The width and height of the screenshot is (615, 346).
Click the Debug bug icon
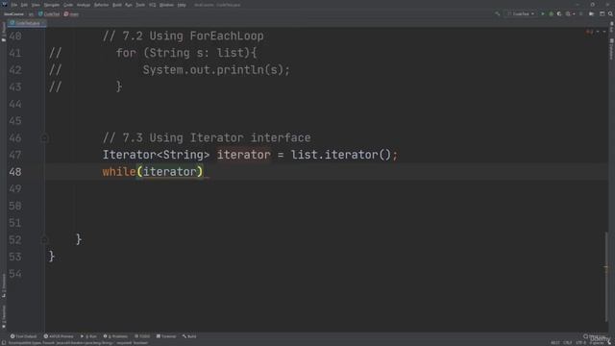tap(551, 13)
